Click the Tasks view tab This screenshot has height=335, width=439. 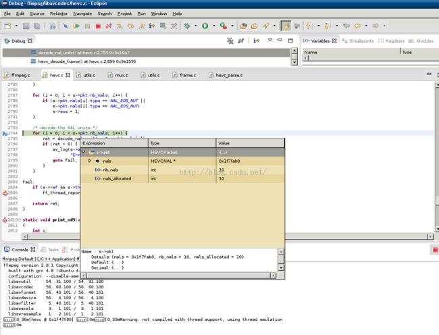pyautogui.click(x=49, y=250)
